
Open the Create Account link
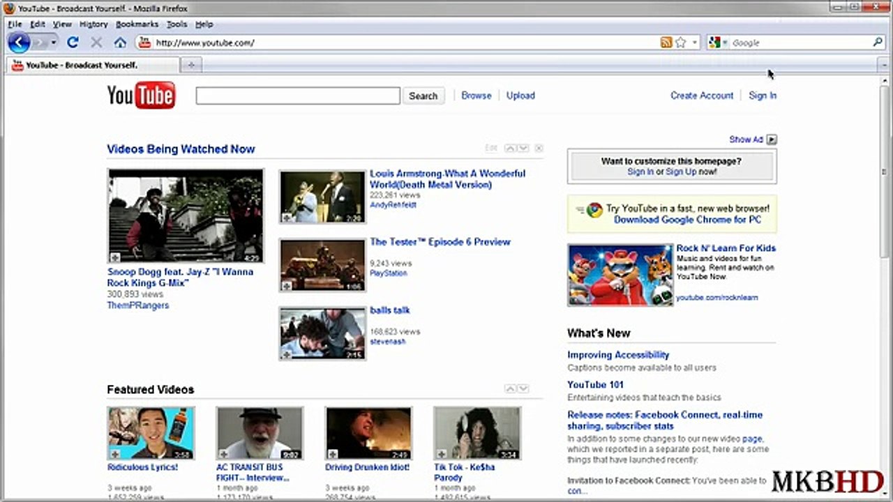pyautogui.click(x=702, y=96)
